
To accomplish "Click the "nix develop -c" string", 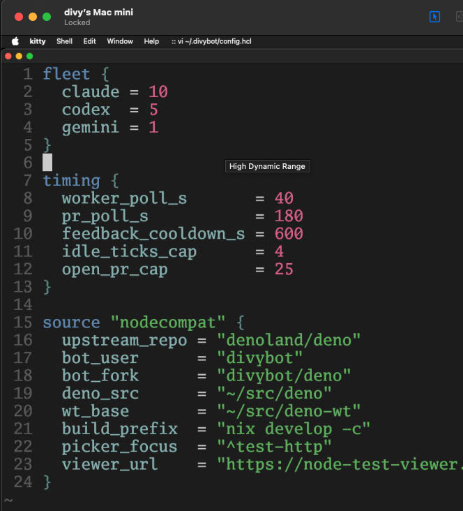I will (x=294, y=429).
